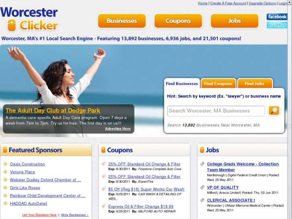Click tag icon next to Firestone oil change coupon

tap(104, 164)
